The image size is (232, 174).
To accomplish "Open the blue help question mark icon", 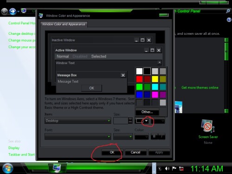I will click(x=229, y=20).
